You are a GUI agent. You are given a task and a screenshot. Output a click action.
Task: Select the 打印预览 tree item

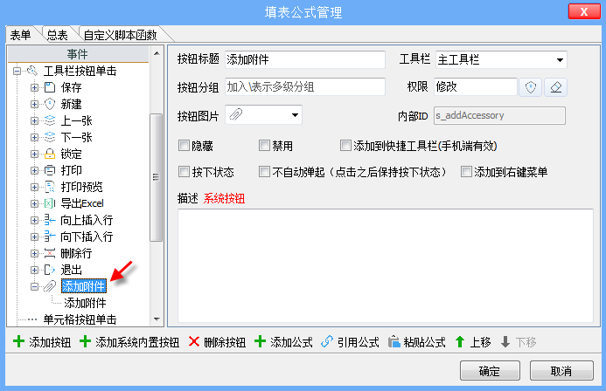[81, 187]
